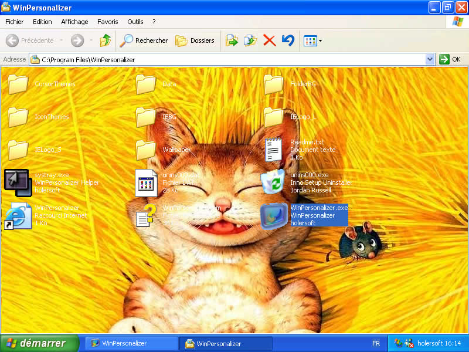Screen dimensions: 469x352
Task: Select the unins000.dat file icon
Action: (146, 183)
